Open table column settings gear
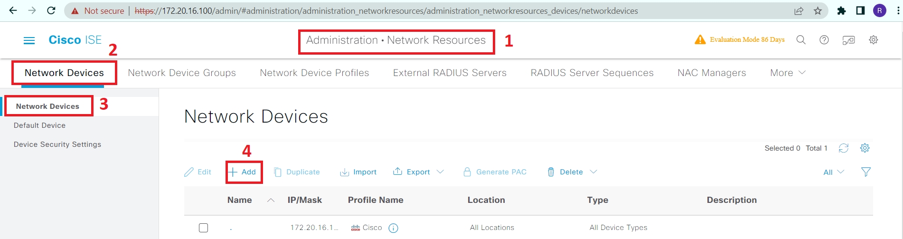903x239 pixels. coord(865,148)
